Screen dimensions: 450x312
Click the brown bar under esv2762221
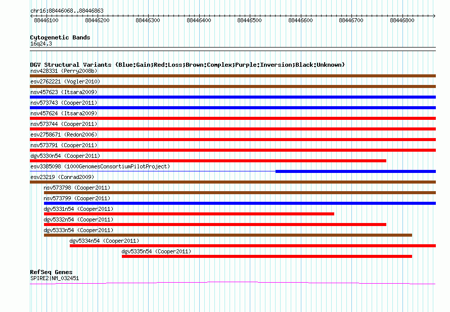pyautogui.click(x=233, y=86)
